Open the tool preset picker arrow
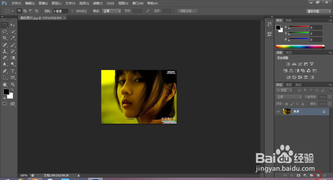Viewport: 333px width, 180px height. 13,11
